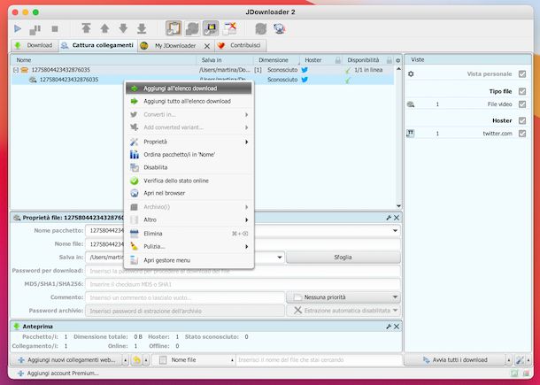Screen dimensions: 540x385
Task: Toggle the Tipo file checkbox
Action: [522, 91]
